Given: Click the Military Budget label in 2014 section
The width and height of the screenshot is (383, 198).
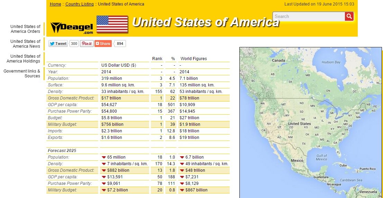Looking at the screenshot, I should click(62, 124).
